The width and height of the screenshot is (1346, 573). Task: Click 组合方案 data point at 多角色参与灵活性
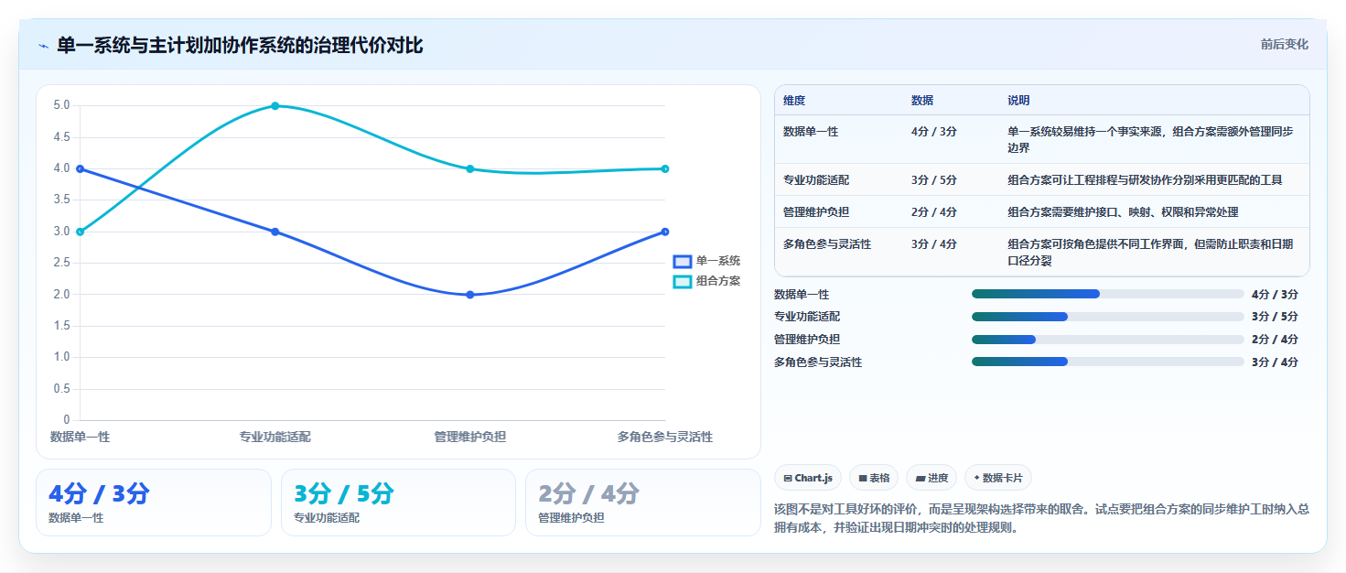(x=665, y=168)
